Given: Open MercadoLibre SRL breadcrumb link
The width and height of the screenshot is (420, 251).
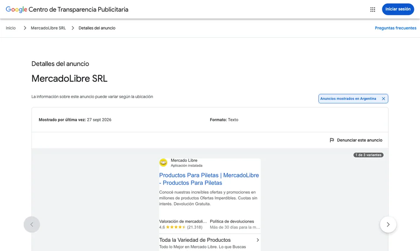Looking at the screenshot, I should (x=48, y=28).
